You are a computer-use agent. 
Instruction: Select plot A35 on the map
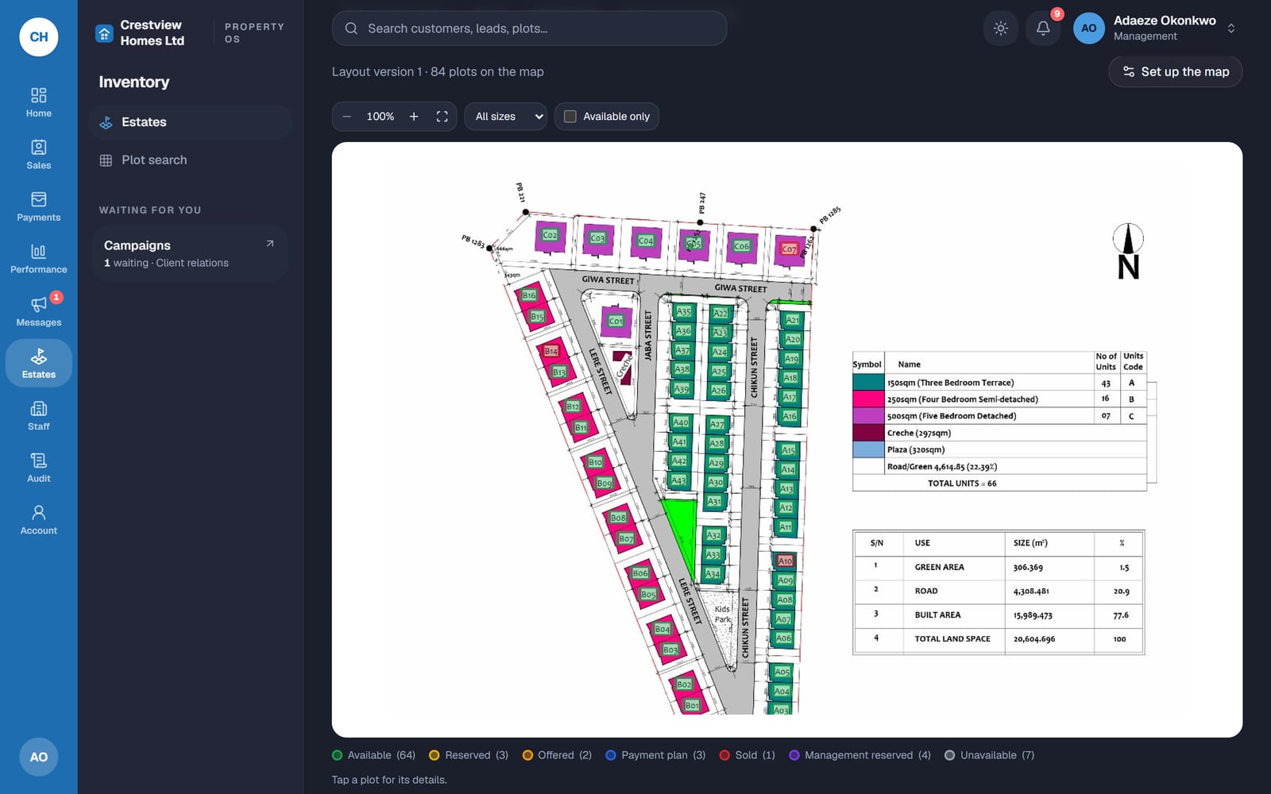683,312
